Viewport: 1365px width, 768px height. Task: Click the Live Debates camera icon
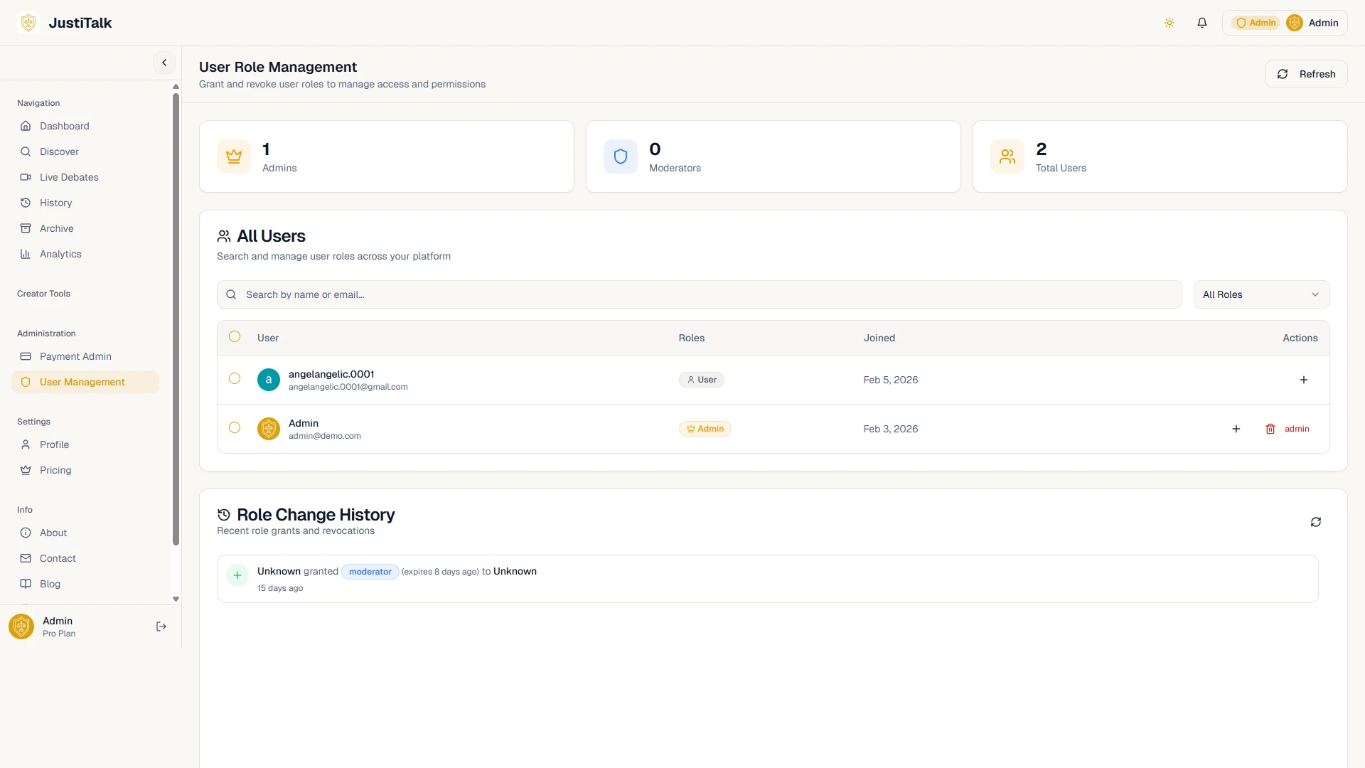click(26, 177)
